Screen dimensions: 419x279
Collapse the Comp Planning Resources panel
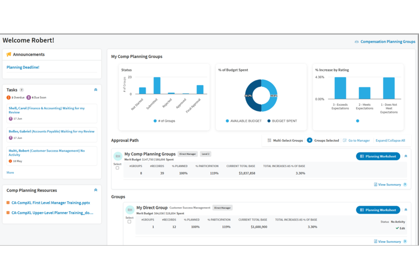(96, 190)
